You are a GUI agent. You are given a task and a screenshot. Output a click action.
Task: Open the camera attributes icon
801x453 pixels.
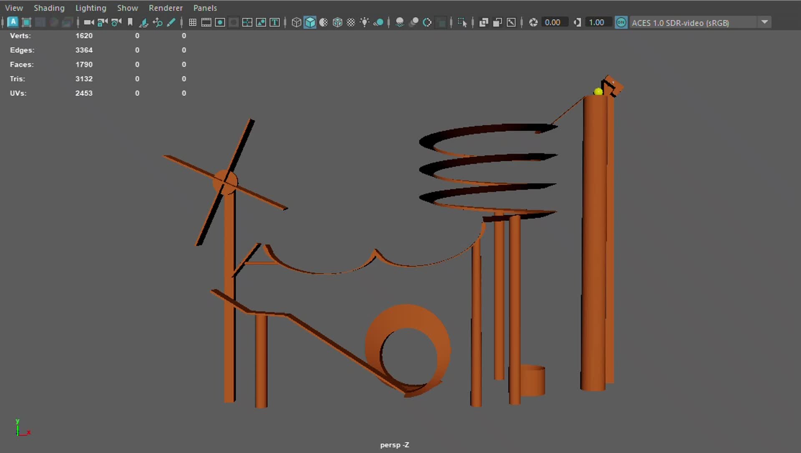click(116, 23)
